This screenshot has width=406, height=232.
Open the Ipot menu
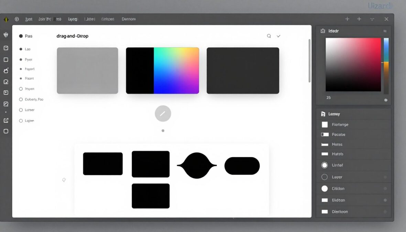point(29,19)
